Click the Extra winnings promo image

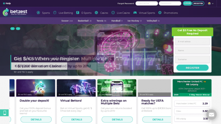117,88
